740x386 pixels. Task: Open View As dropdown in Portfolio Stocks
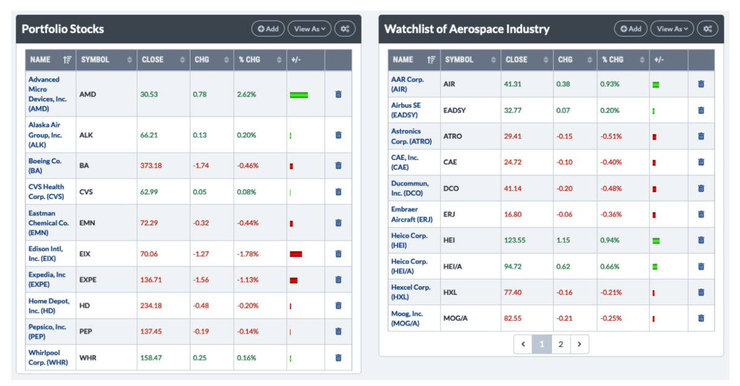pyautogui.click(x=310, y=28)
